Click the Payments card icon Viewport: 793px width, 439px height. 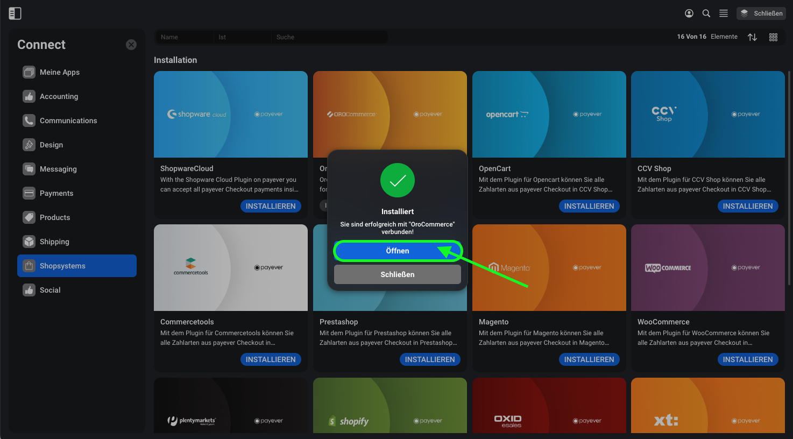point(29,193)
